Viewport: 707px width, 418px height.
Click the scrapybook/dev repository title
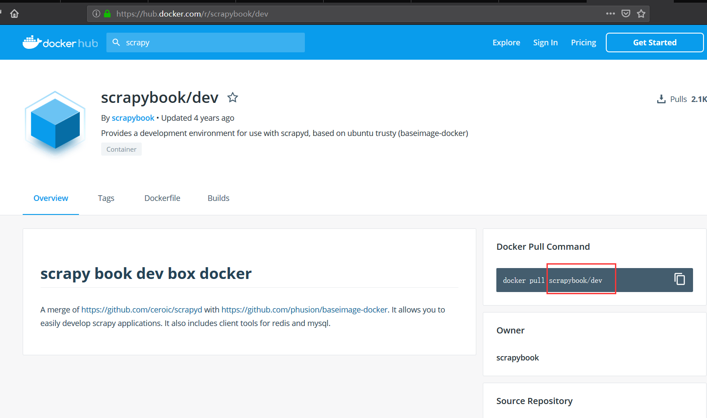tap(160, 98)
